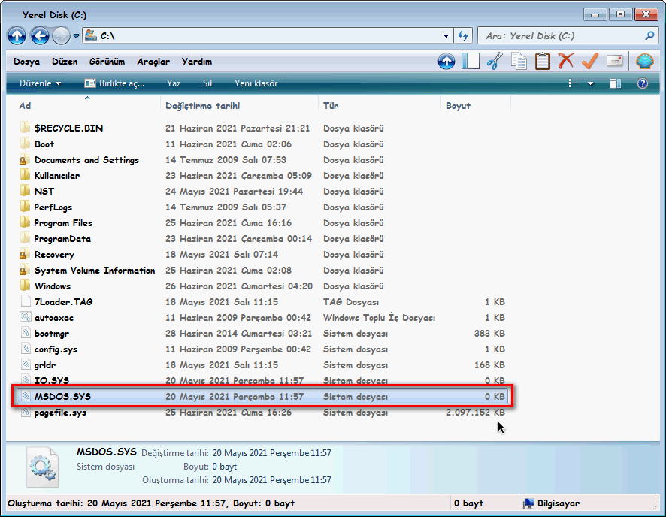The width and height of the screenshot is (666, 517).
Task: Click the Forward navigation arrow
Action: (61, 35)
